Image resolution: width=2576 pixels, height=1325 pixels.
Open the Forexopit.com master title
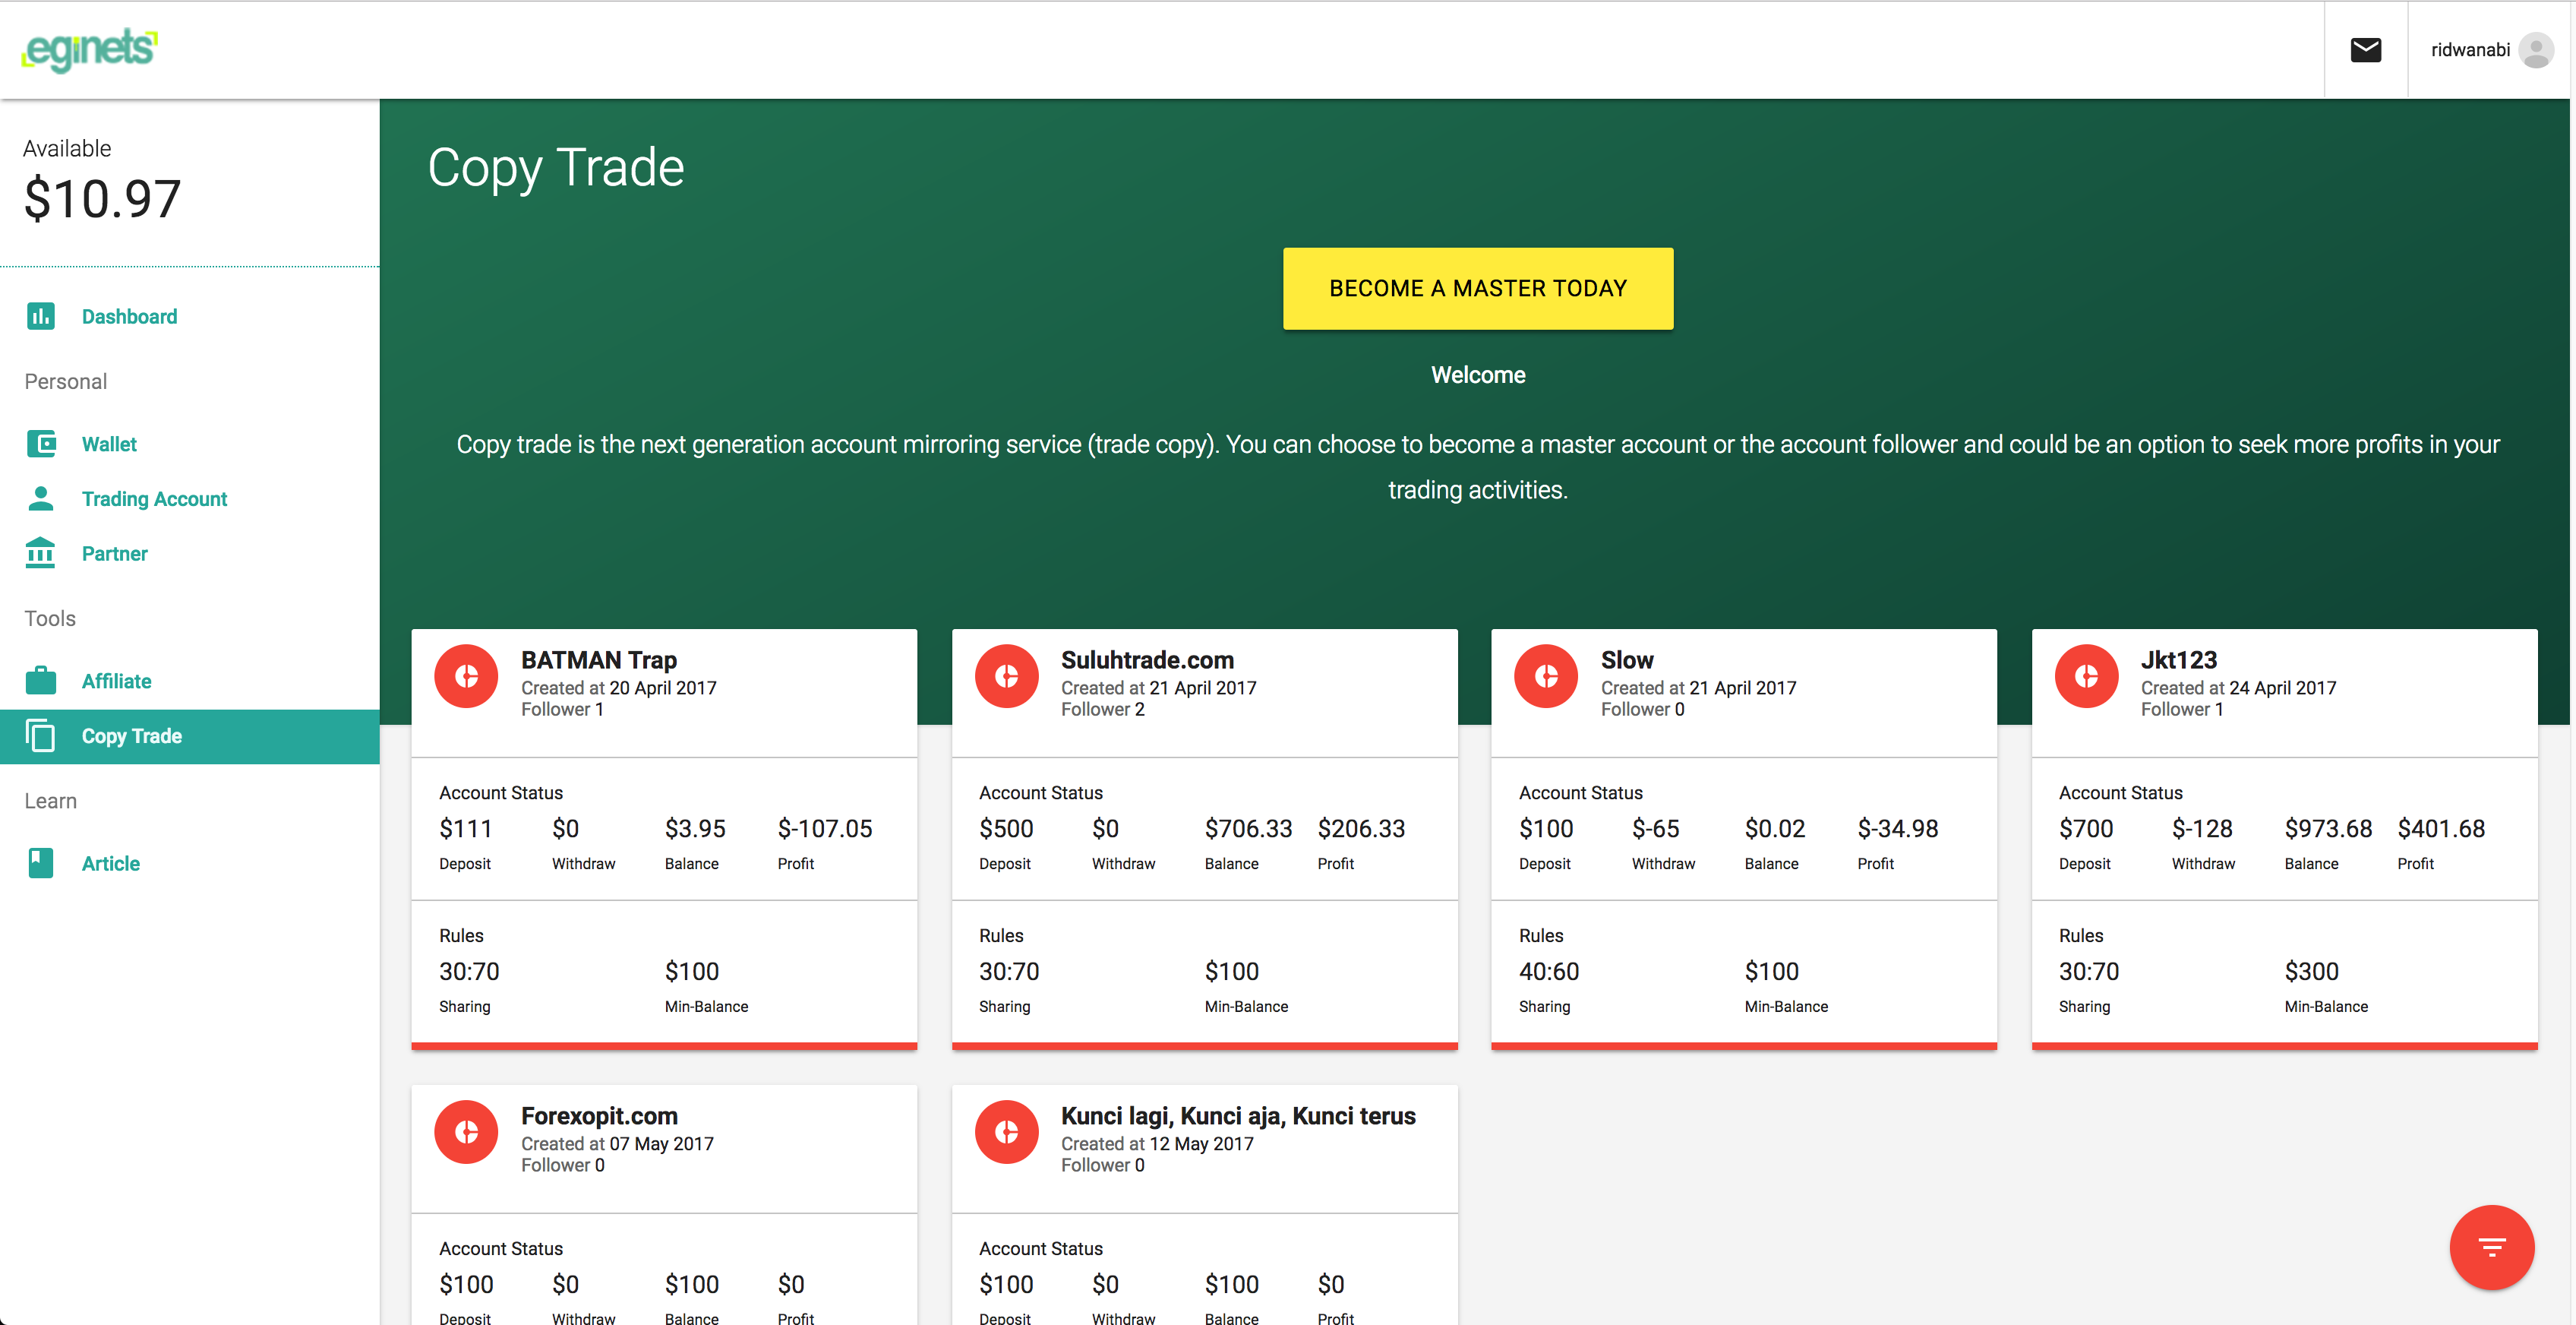[599, 1115]
